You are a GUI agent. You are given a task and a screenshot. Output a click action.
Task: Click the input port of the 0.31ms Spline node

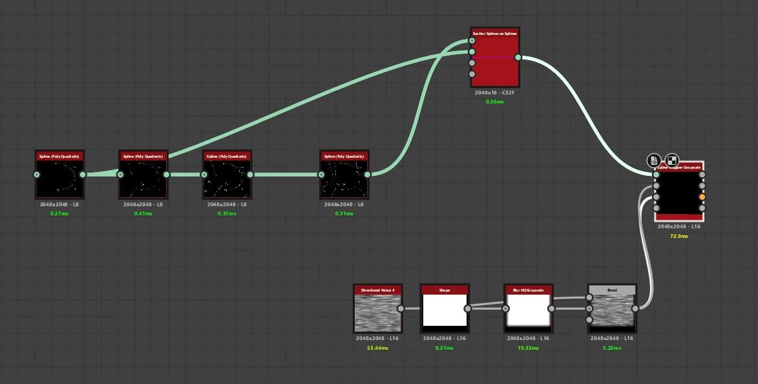point(321,175)
